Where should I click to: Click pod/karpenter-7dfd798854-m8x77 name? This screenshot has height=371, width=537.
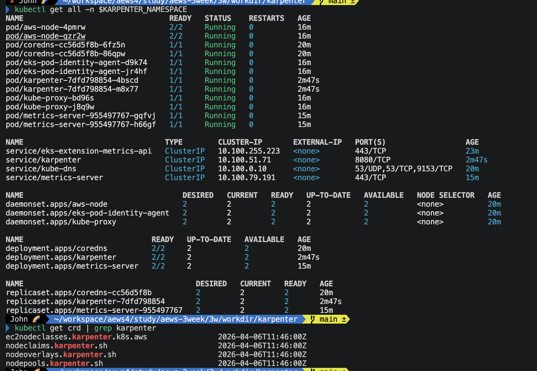72,89
